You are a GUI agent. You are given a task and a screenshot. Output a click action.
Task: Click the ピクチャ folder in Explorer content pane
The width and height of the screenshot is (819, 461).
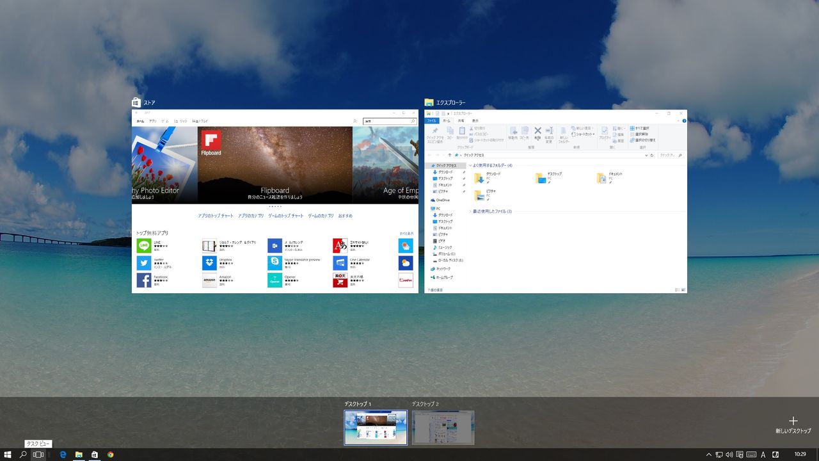point(486,195)
